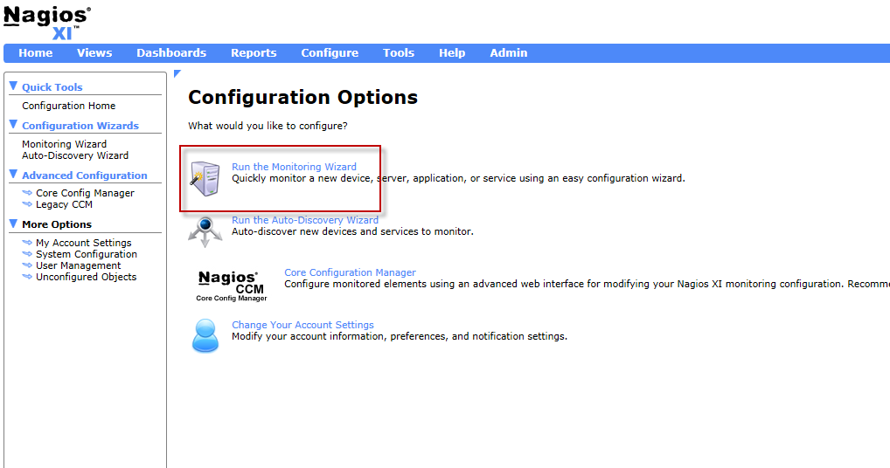
Task: Click the Quick Tools heading
Action: pyautogui.click(x=52, y=87)
